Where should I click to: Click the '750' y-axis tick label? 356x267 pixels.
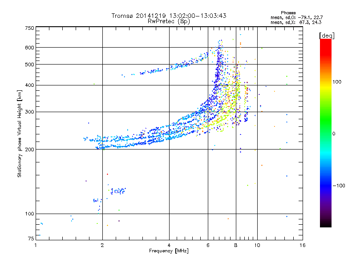coord(29,28)
